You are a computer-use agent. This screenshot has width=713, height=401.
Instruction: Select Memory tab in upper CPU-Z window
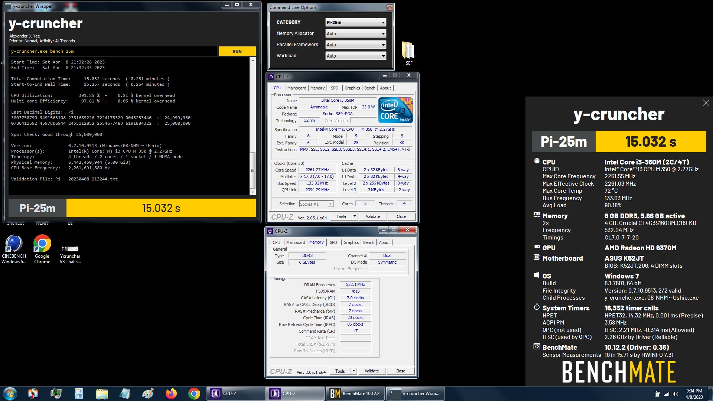pos(318,88)
